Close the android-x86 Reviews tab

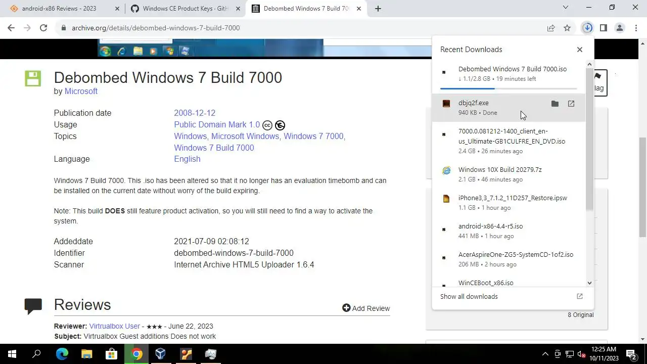pyautogui.click(x=118, y=9)
